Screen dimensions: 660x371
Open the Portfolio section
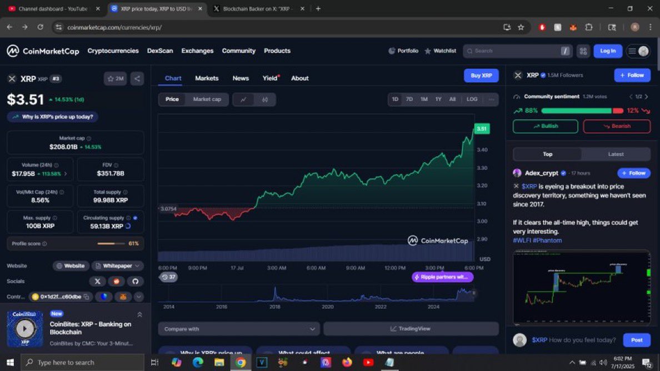click(x=403, y=51)
